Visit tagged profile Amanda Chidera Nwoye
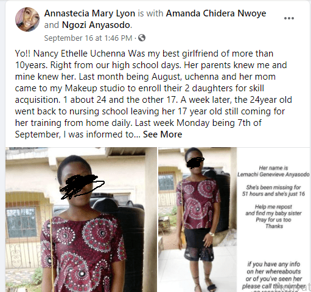Viewport: 311px width, 292px height. click(x=216, y=13)
